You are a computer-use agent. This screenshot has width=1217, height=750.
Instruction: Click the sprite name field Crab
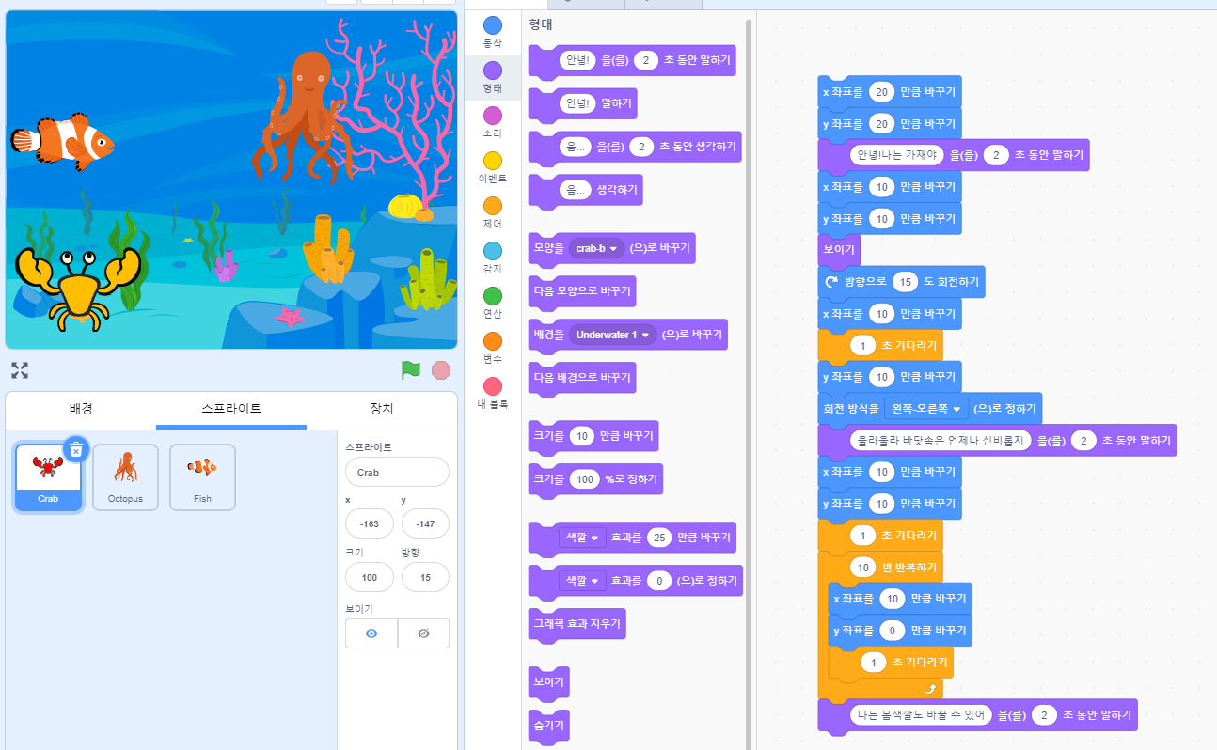pyautogui.click(x=396, y=472)
